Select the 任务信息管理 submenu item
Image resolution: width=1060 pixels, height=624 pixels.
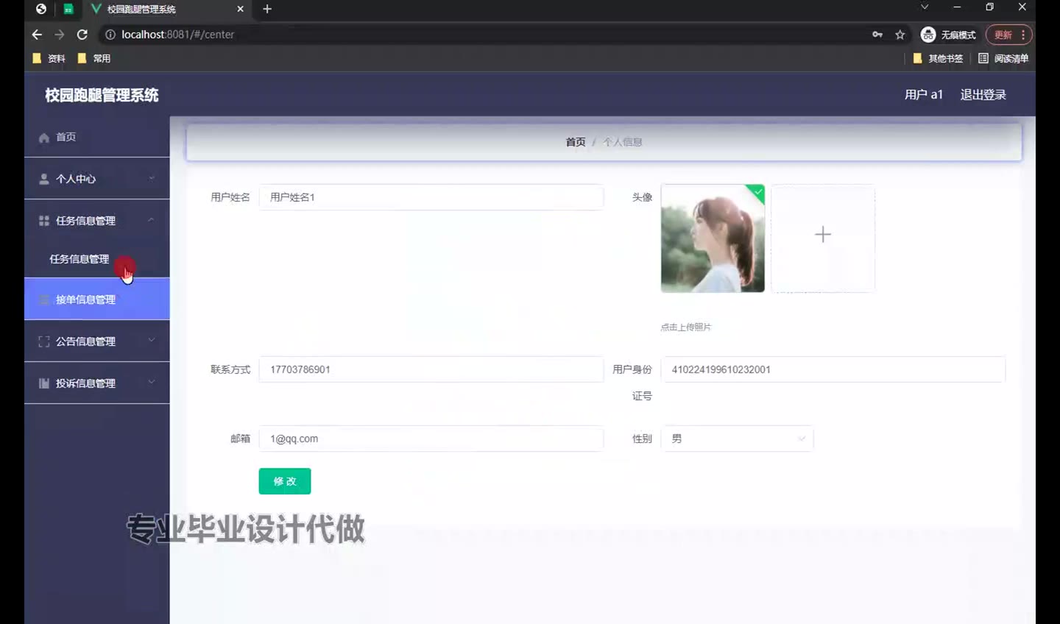tap(97, 259)
